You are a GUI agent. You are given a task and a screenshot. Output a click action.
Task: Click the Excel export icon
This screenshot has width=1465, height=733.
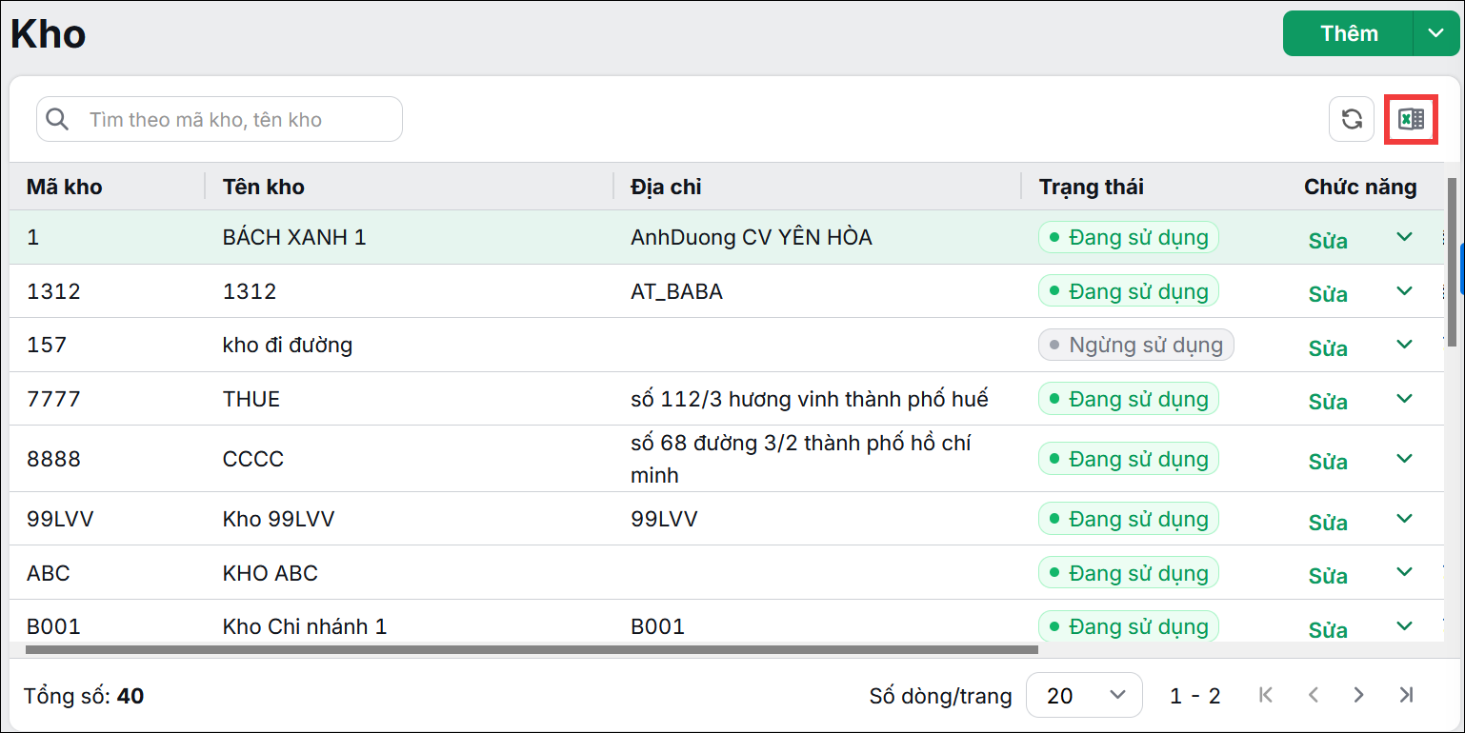[x=1411, y=119]
